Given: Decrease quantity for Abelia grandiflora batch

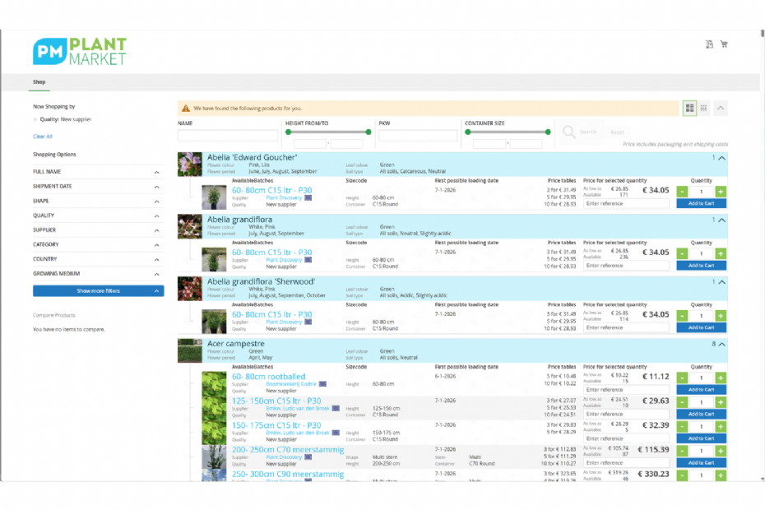Looking at the screenshot, I should point(682,254).
